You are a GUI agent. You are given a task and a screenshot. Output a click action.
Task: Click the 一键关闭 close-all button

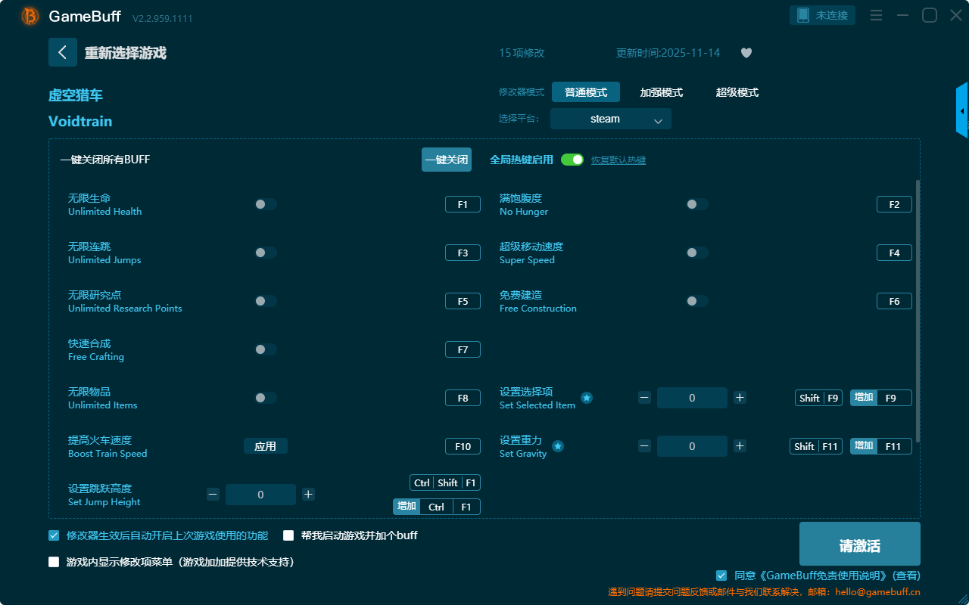pyautogui.click(x=447, y=160)
